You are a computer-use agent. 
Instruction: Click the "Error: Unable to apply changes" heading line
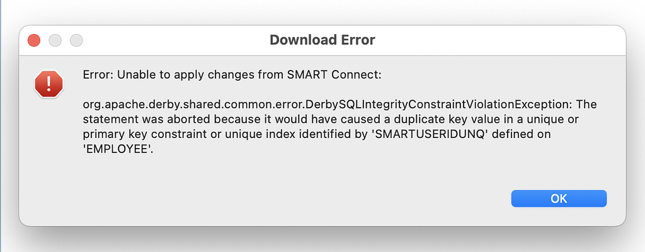click(232, 76)
